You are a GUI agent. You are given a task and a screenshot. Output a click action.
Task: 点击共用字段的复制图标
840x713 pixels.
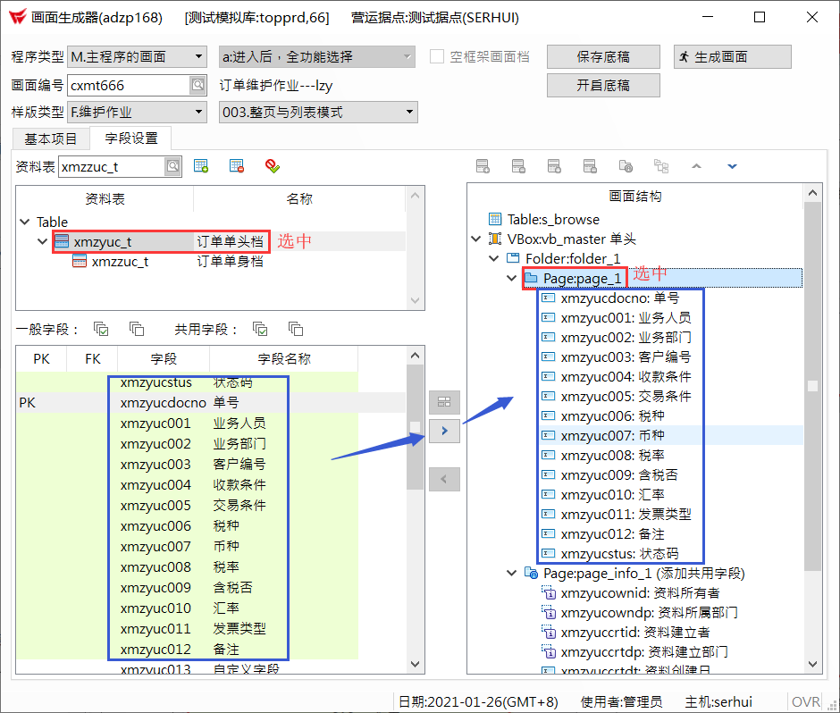coord(295,330)
